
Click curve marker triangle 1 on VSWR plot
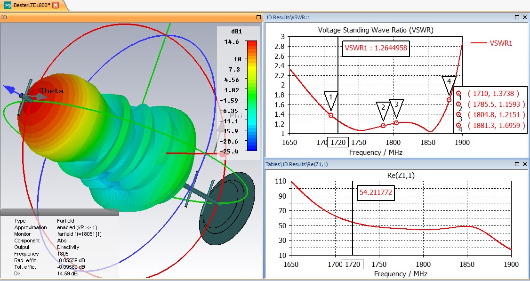tap(331, 99)
